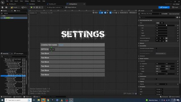
Task: Open the Debug menu
Action: coord(27,1)
